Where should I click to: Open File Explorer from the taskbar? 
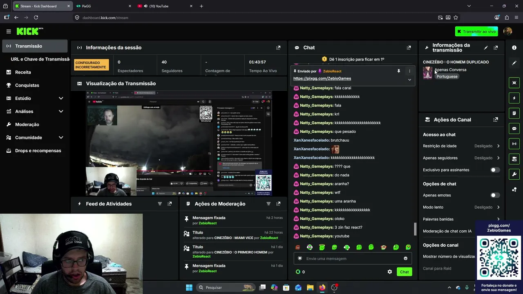(310, 287)
